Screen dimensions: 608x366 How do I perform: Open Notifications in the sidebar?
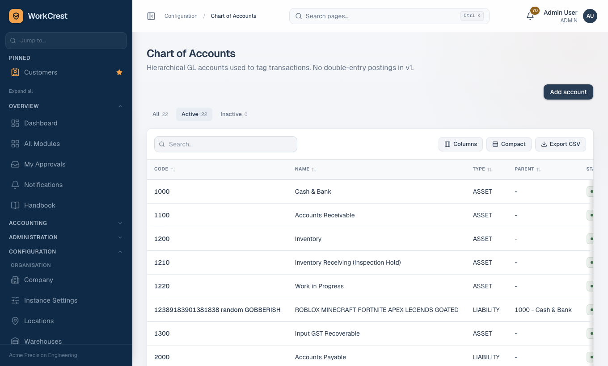pos(66,185)
